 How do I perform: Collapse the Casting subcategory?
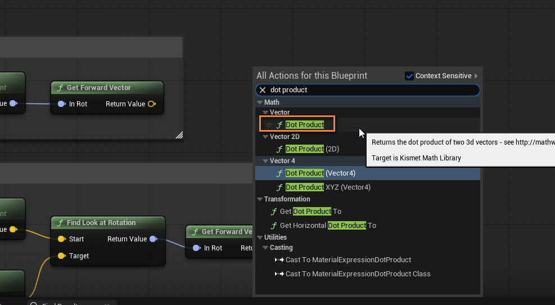click(265, 248)
